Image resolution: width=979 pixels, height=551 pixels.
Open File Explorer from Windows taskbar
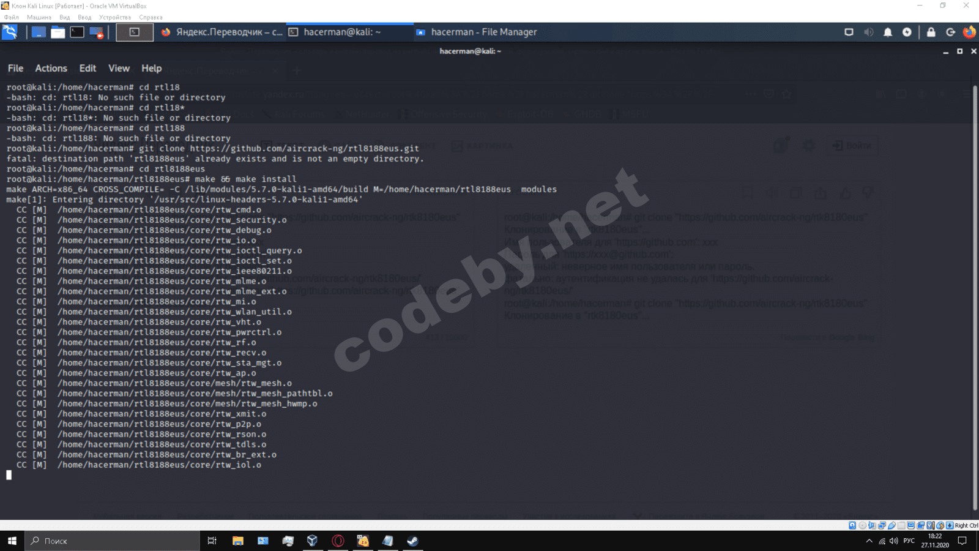(238, 541)
